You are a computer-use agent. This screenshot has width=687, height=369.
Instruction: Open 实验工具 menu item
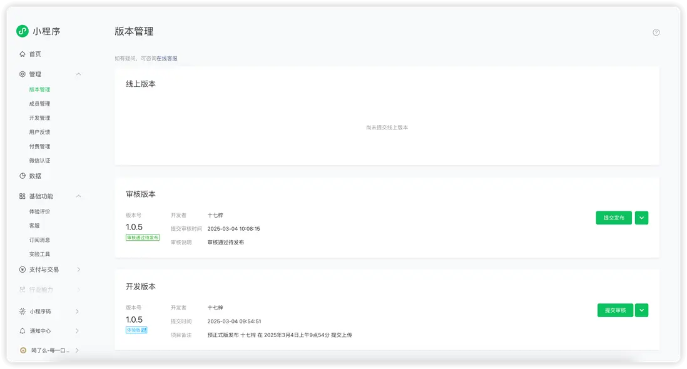pyautogui.click(x=39, y=254)
